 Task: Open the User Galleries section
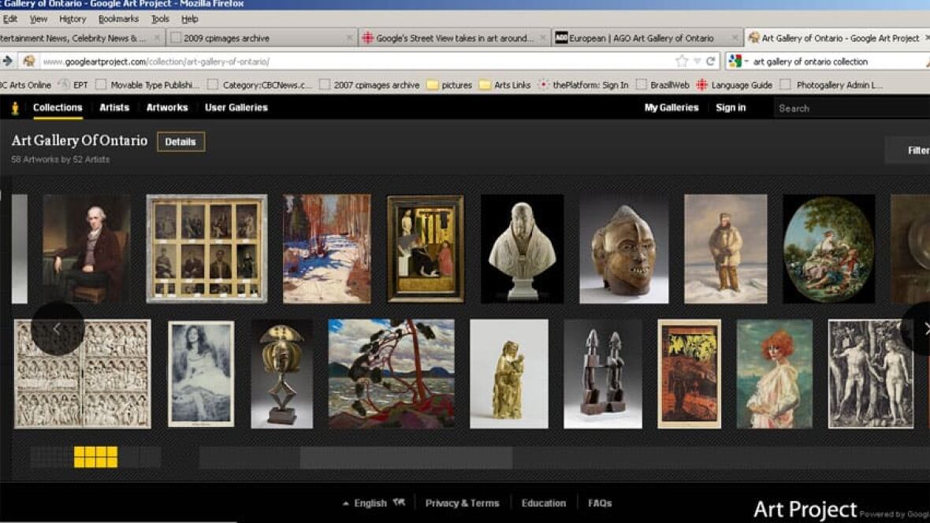236,108
